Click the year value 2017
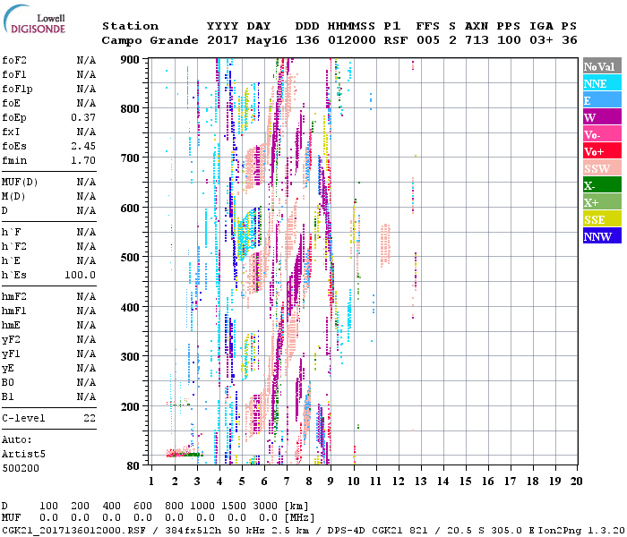Screen dimensions: 627x537 point(222,40)
